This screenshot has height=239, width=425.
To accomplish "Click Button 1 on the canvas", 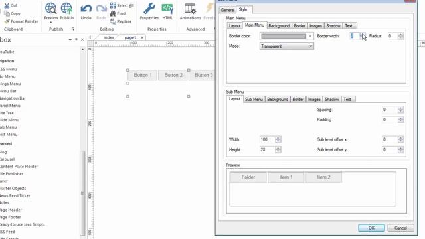I will 143,75.
